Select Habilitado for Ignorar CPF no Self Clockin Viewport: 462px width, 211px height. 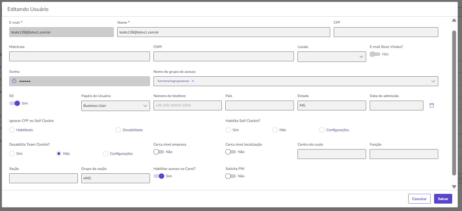(x=12, y=130)
